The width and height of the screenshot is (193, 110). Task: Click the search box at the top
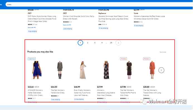coord(99,4)
